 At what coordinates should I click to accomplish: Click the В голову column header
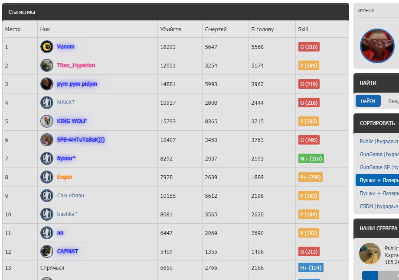[263, 29]
